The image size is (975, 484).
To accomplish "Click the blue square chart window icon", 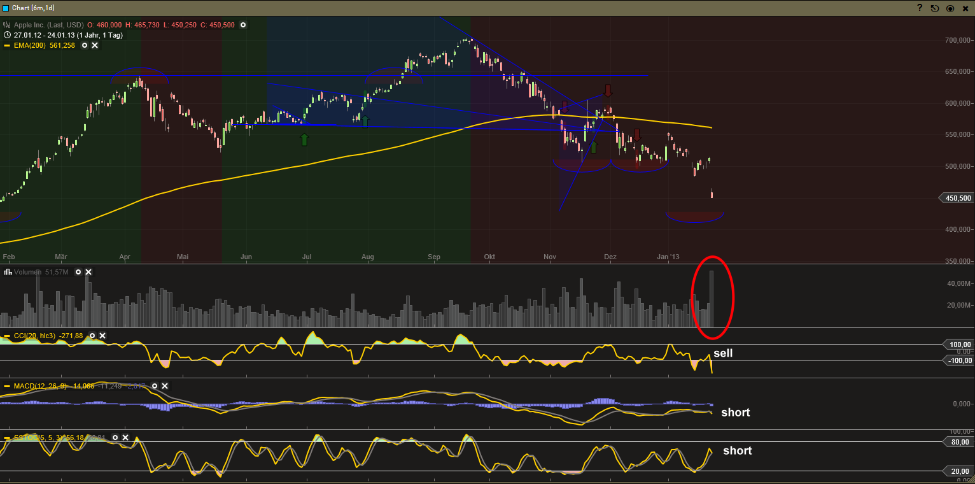I will coord(6,8).
